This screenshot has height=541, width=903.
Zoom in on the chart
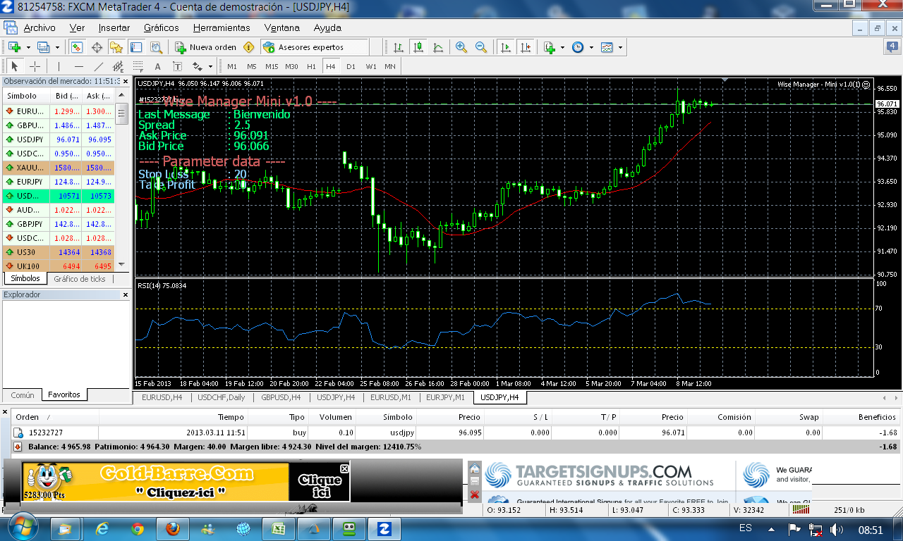pos(461,47)
